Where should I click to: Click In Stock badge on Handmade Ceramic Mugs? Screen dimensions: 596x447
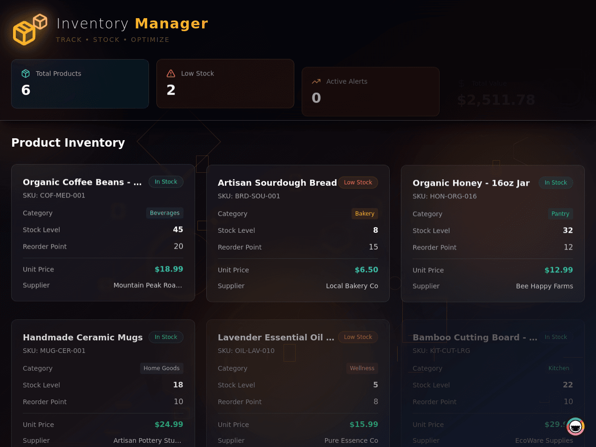166,337
